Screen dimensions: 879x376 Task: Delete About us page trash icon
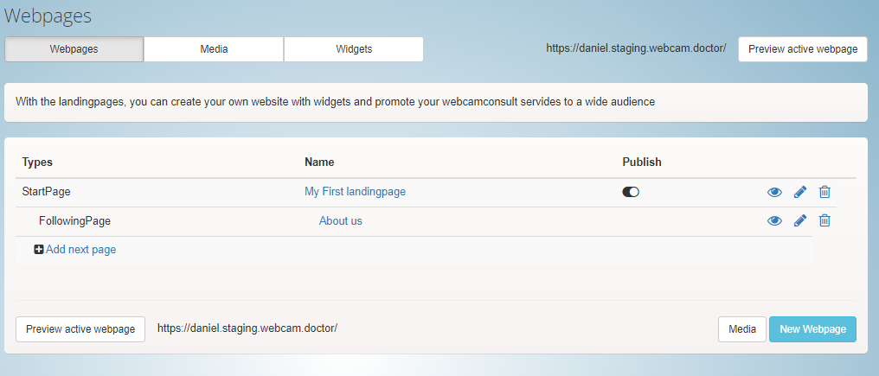[x=824, y=220]
